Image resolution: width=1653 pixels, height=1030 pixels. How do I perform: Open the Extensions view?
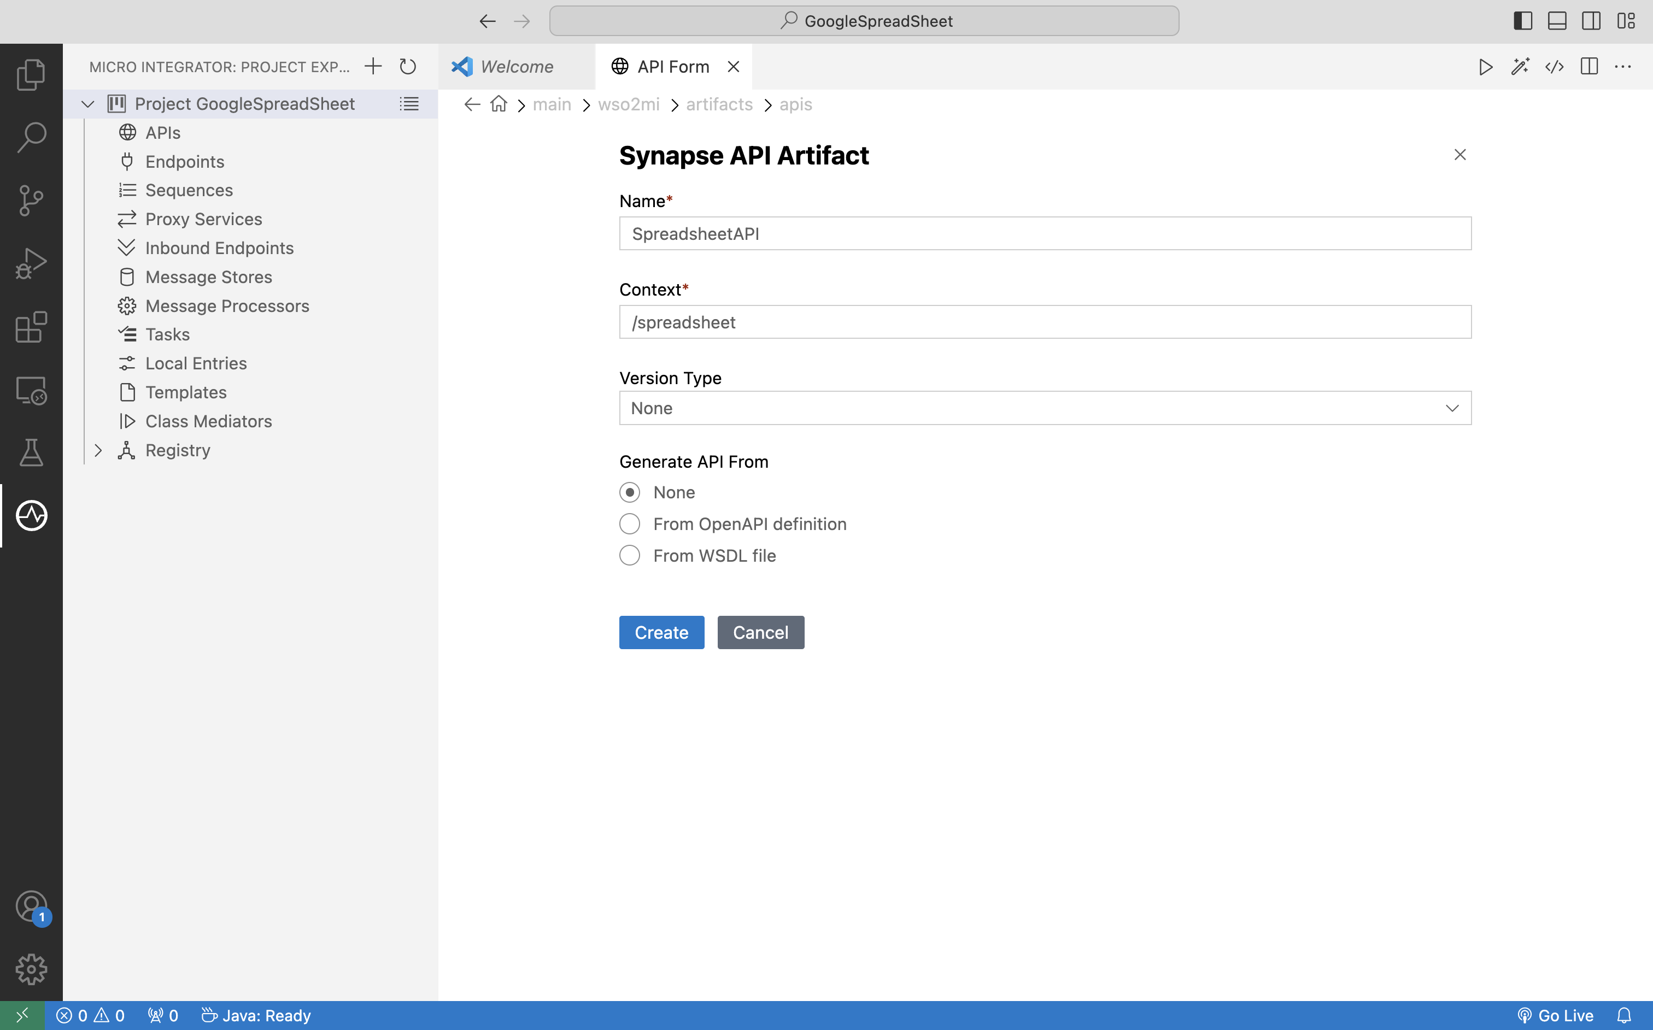coord(31,327)
